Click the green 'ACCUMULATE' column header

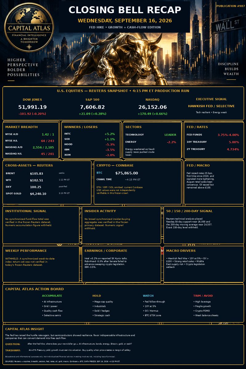coord(52,296)
